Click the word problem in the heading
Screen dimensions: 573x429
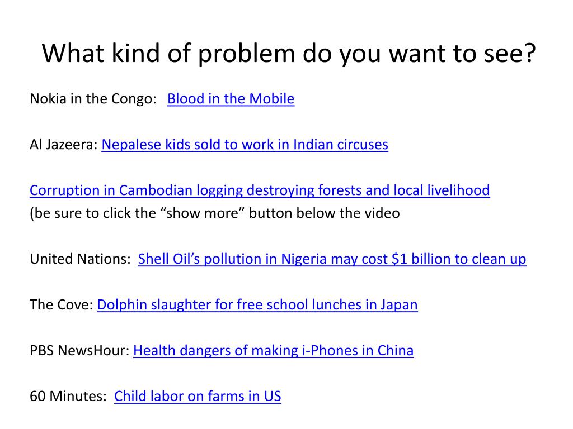[x=246, y=54]
